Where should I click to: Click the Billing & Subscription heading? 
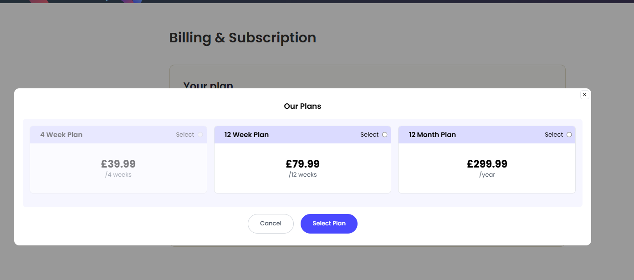(242, 37)
